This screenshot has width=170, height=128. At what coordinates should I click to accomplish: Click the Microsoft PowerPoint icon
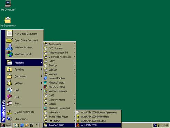45,108
